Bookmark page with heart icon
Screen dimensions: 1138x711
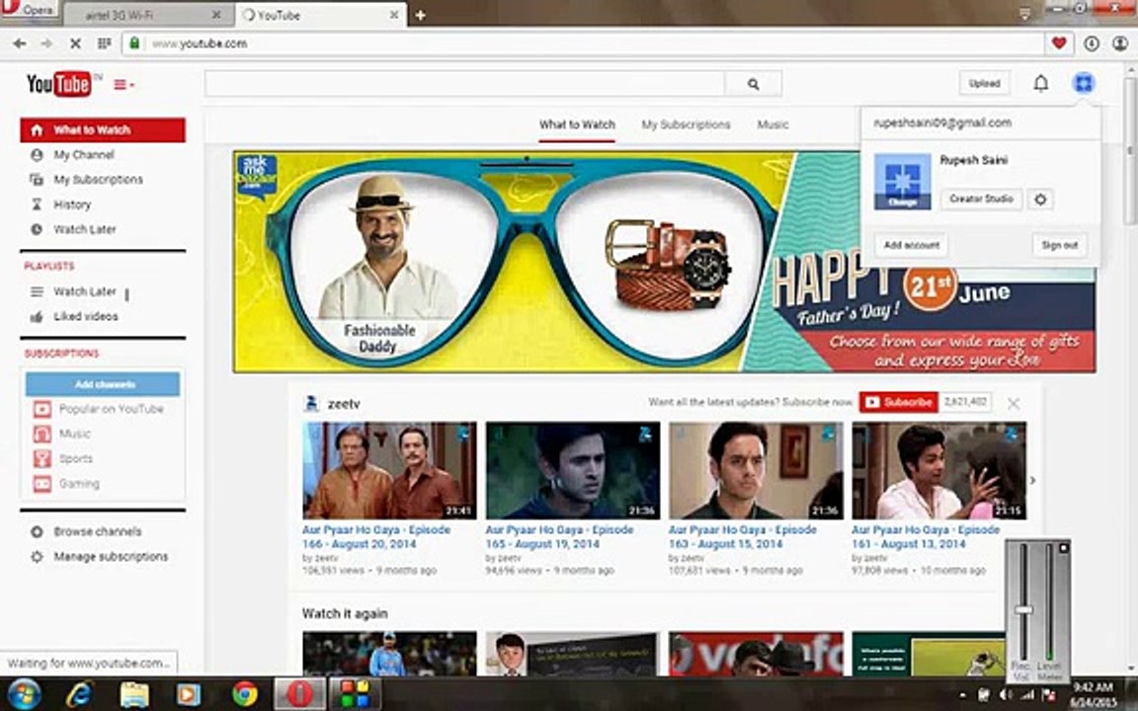(1059, 43)
